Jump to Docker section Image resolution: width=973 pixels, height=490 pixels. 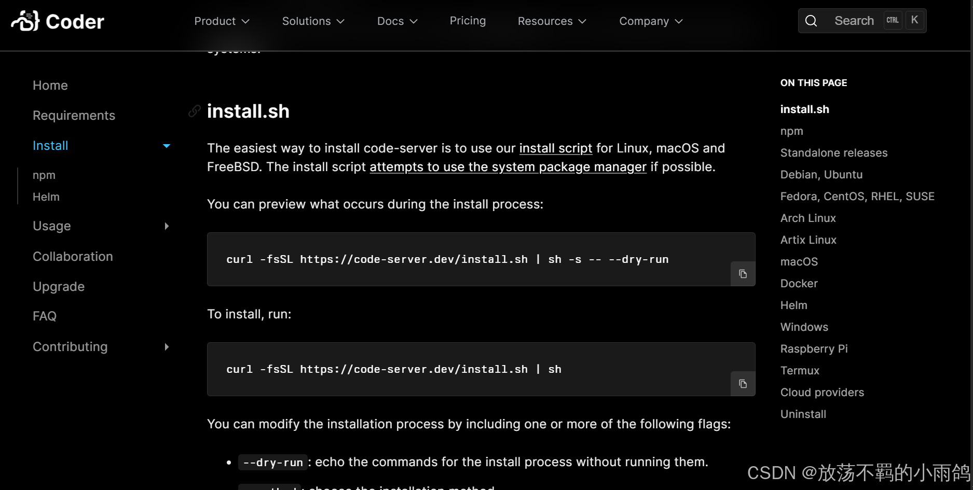coord(799,284)
